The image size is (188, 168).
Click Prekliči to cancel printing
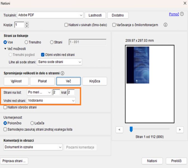click(176, 161)
